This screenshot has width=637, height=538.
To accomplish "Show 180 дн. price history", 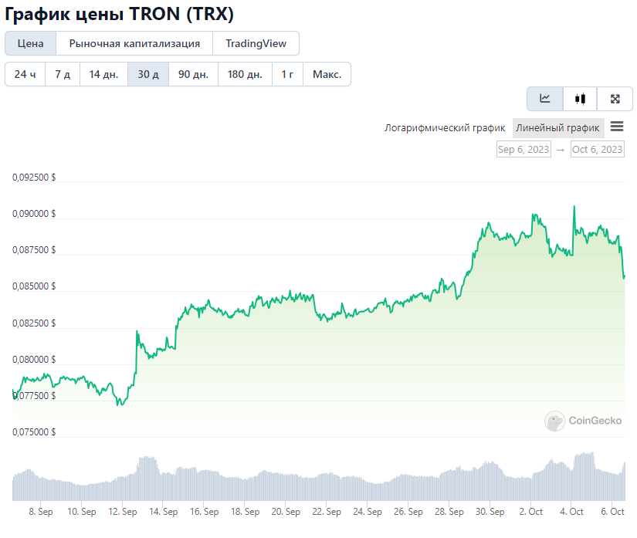I will pyautogui.click(x=245, y=74).
